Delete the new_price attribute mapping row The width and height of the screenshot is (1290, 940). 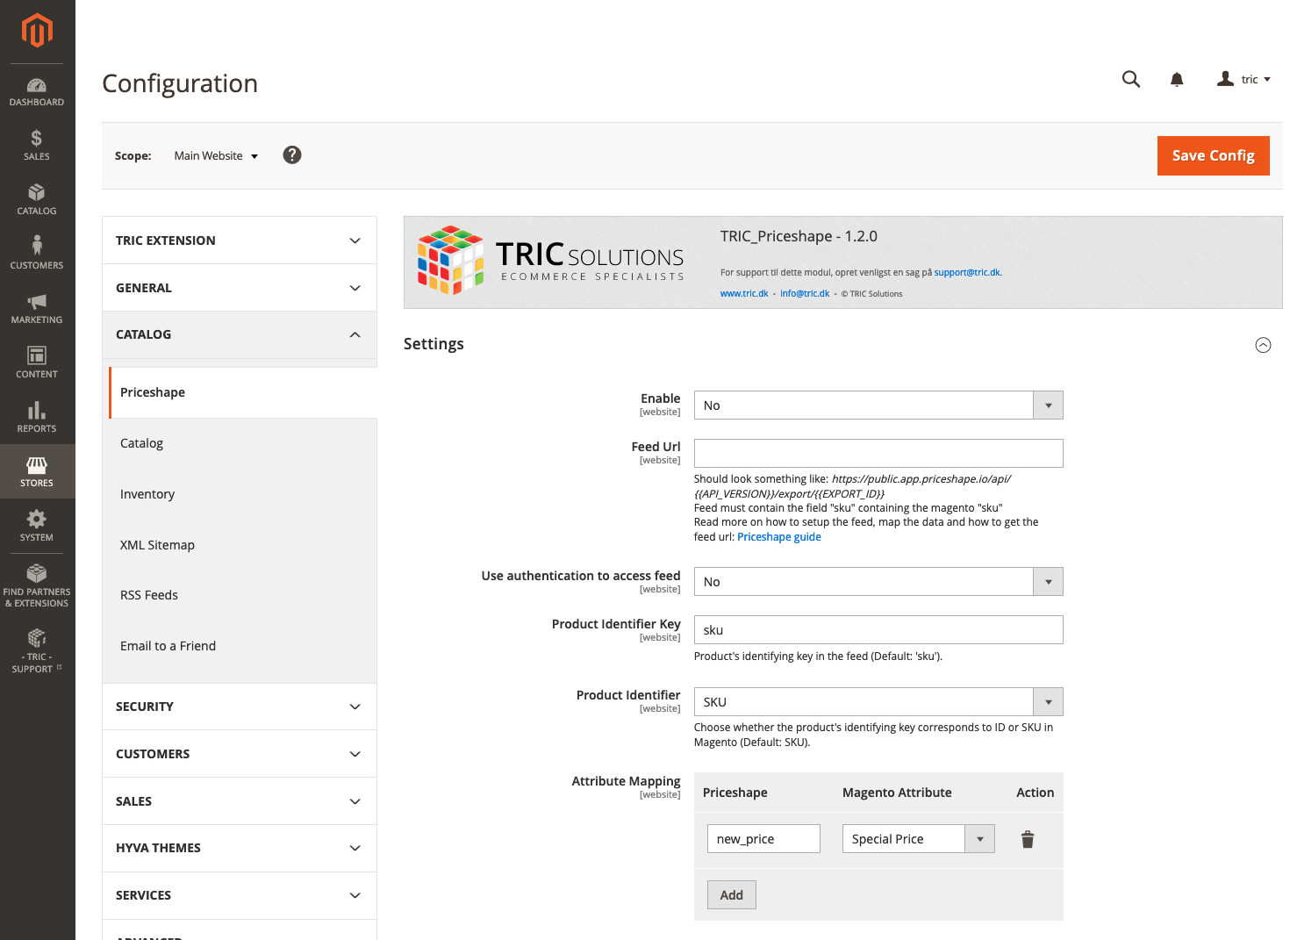(x=1028, y=840)
